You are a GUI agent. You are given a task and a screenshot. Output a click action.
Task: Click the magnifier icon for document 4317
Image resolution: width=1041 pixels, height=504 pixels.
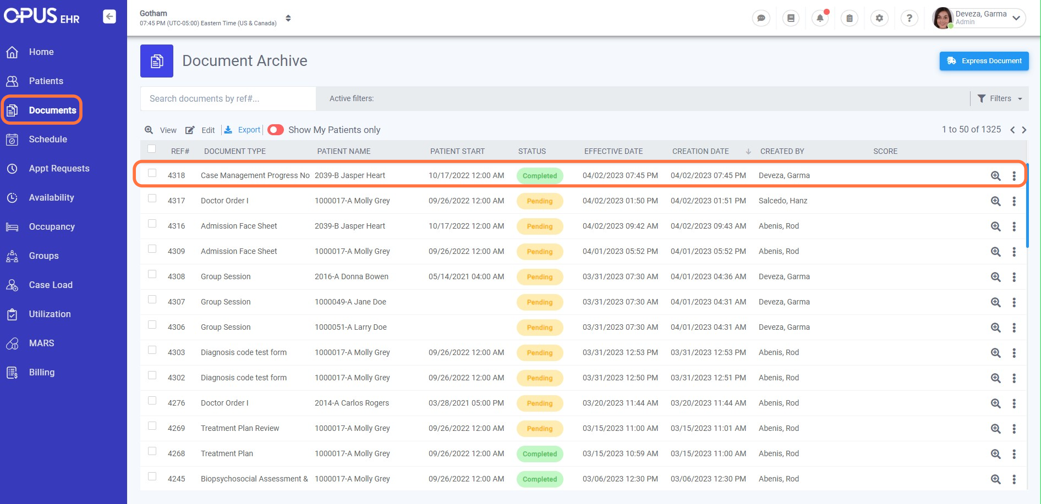pyautogui.click(x=995, y=201)
